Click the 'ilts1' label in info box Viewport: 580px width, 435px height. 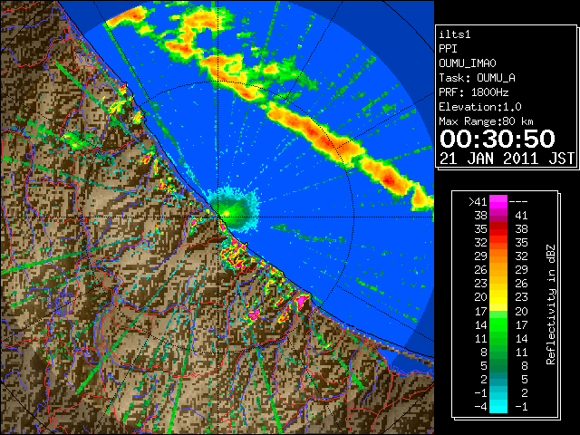click(x=455, y=34)
